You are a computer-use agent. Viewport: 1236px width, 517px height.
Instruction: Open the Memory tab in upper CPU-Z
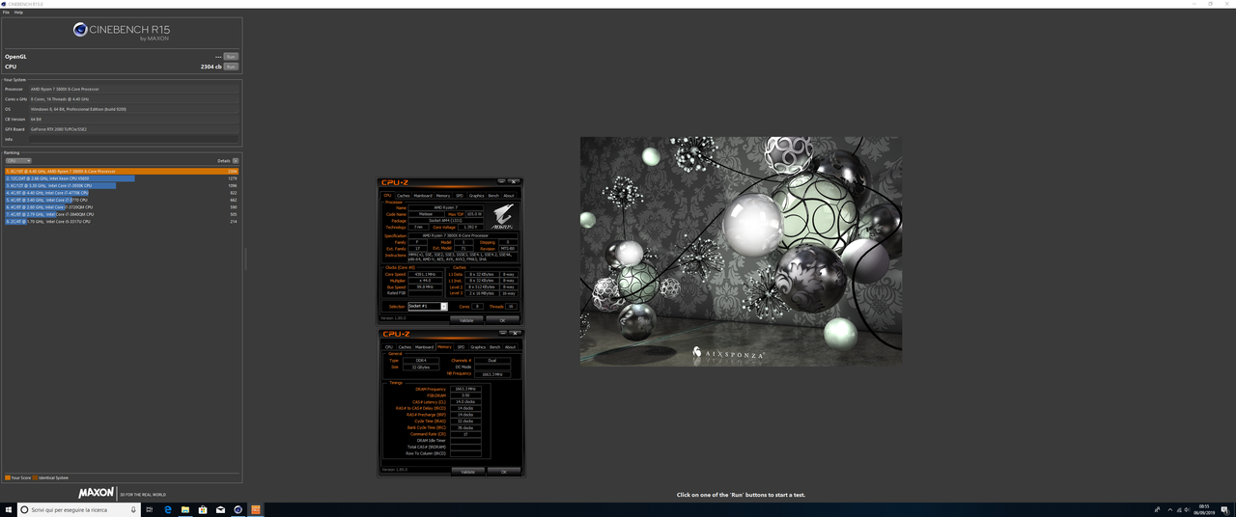coord(443,196)
